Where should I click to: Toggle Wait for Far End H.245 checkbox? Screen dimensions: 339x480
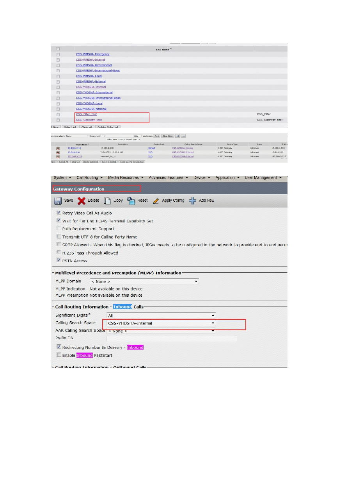tap(59, 221)
